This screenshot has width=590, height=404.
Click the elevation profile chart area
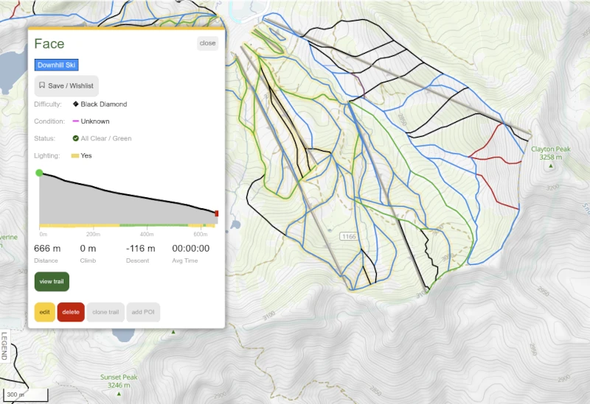128,199
